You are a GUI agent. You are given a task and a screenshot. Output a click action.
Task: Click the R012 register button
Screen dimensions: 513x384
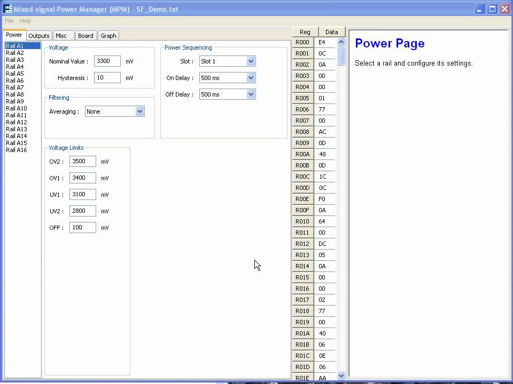(302, 244)
